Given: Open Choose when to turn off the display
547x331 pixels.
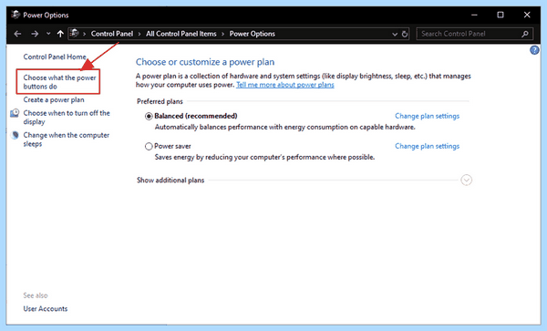Looking at the screenshot, I should 67,118.
